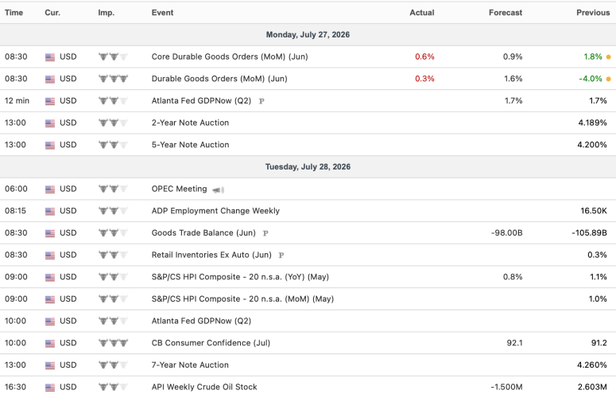This screenshot has height=394, width=616.
Task: Click the preliminary icon beside Goods Trade Balance
Action: [265, 233]
